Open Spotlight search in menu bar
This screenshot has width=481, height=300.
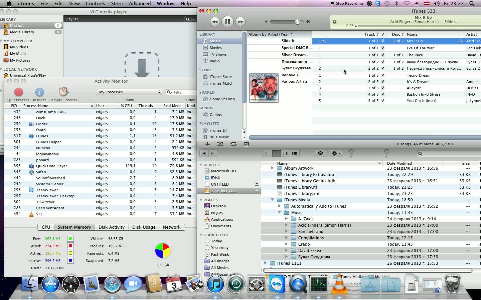click(x=472, y=3)
